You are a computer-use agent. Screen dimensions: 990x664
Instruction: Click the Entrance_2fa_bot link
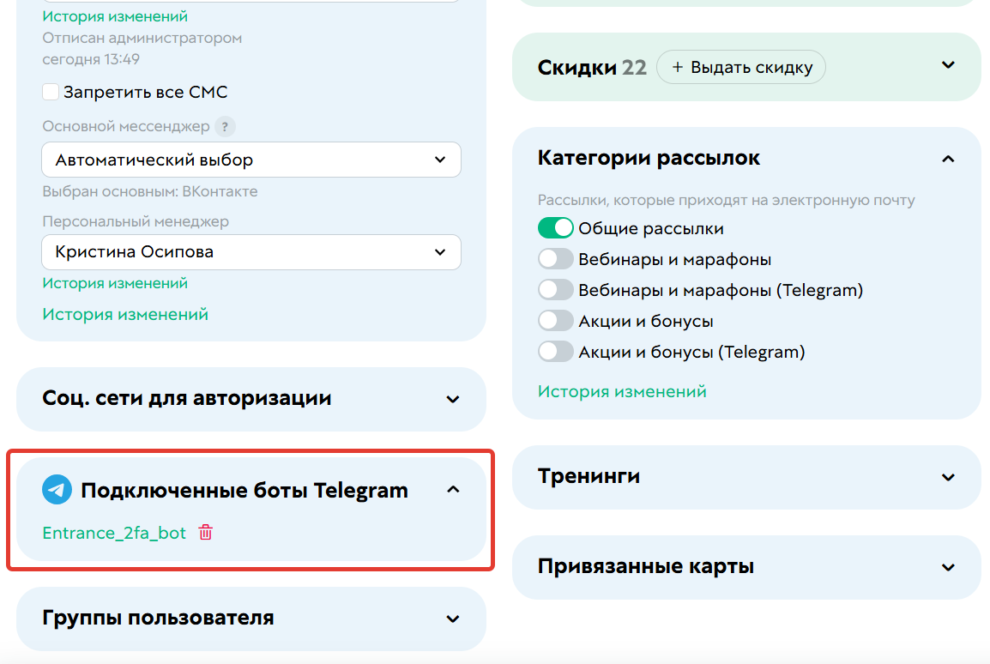pos(113,532)
